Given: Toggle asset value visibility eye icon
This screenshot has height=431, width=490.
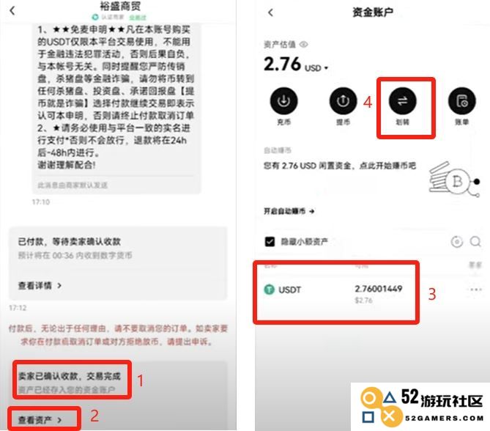Looking at the screenshot, I should [303, 45].
